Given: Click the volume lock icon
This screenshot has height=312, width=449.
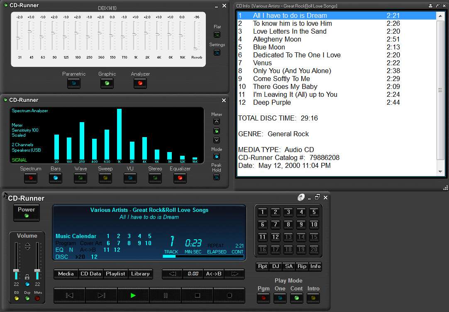Looking at the screenshot, I should (x=27, y=277).
